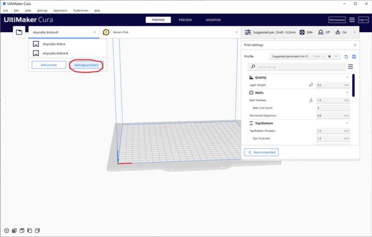The width and height of the screenshot is (372, 237).
Task: Click the adhesion On icon
Action: (x=338, y=32)
